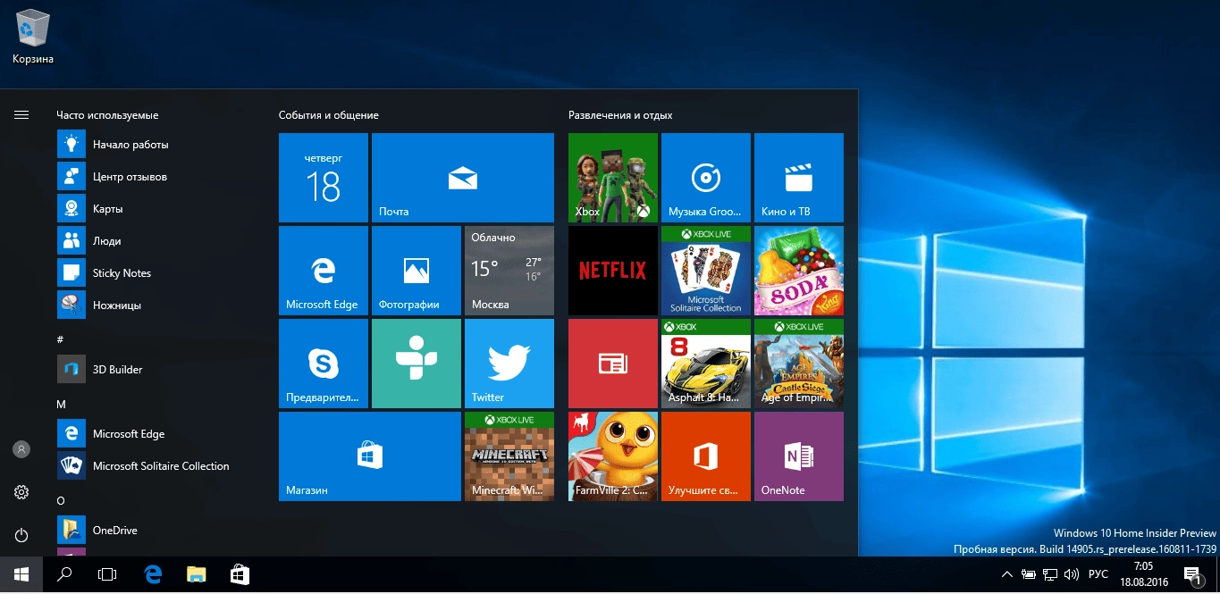
Task: Expand the Start menu hamburger button
Action: tap(21, 115)
